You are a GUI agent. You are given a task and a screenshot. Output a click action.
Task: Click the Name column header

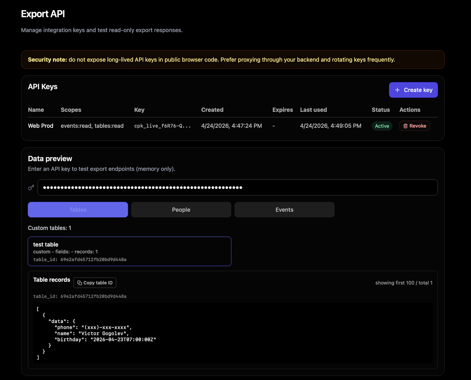pos(36,110)
